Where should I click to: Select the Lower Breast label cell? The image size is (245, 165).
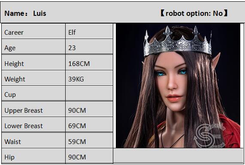click(x=33, y=125)
